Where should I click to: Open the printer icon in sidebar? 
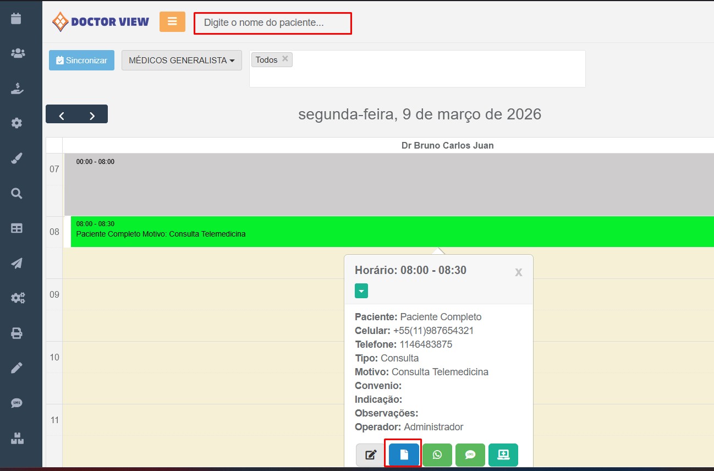pos(17,333)
